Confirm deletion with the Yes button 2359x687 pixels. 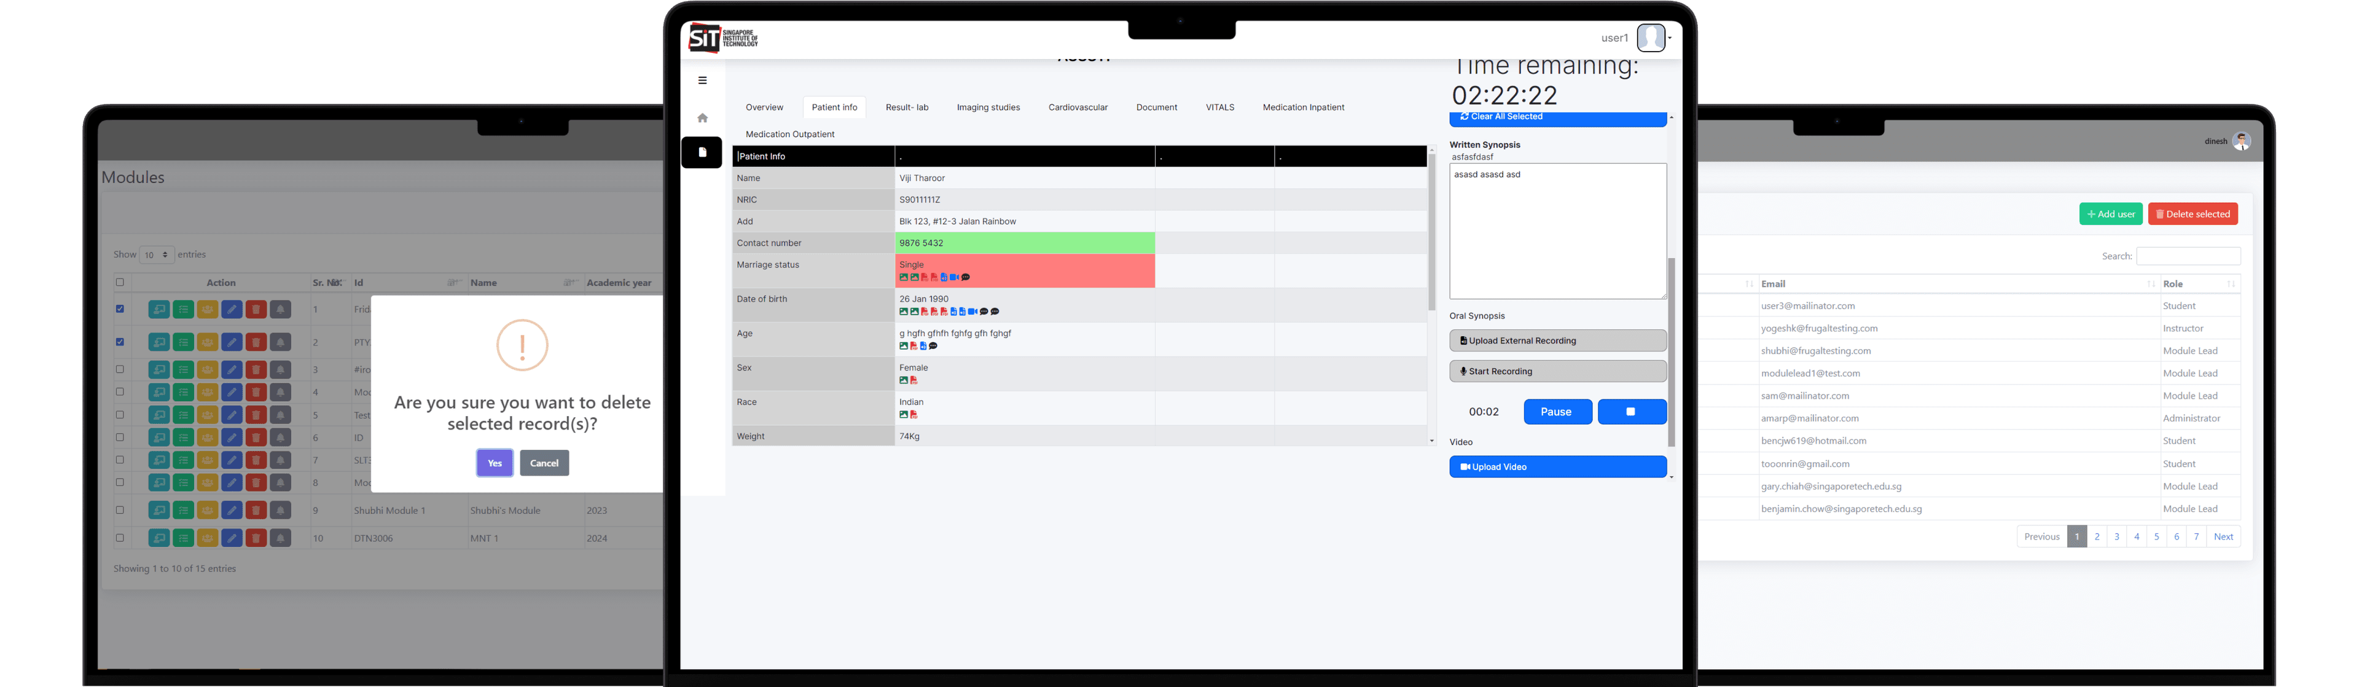coord(495,463)
